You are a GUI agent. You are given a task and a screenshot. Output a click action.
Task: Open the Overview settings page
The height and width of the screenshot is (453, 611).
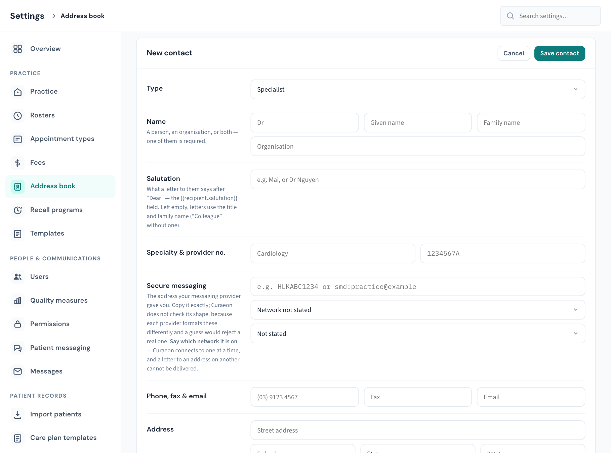60,49
